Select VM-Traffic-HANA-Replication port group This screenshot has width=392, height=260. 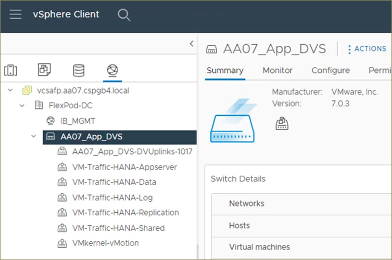click(125, 213)
